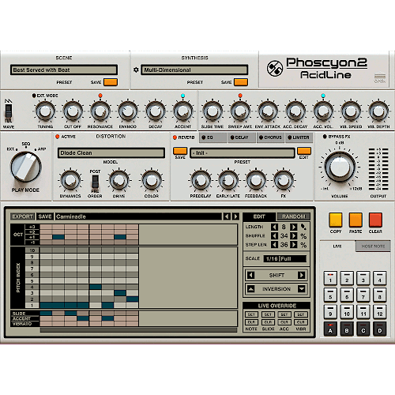
Task: Click the red CLEAR pattern button
Action: pos(375,220)
